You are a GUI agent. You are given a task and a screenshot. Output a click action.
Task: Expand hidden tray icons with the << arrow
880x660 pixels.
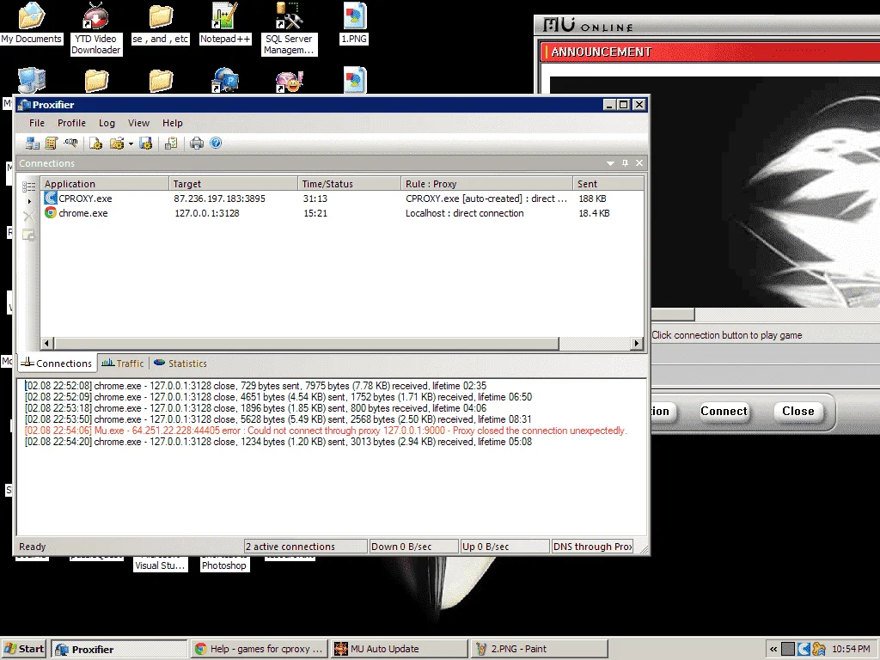773,650
